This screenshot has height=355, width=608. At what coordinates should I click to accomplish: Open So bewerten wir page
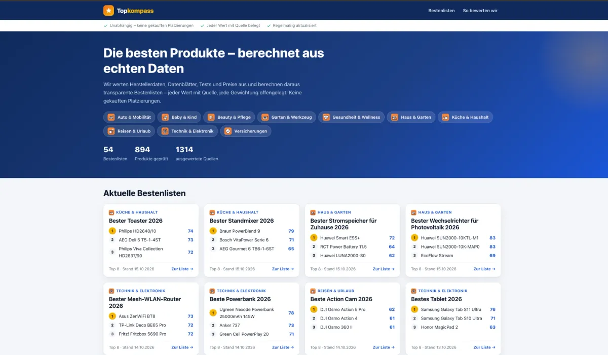tap(480, 11)
